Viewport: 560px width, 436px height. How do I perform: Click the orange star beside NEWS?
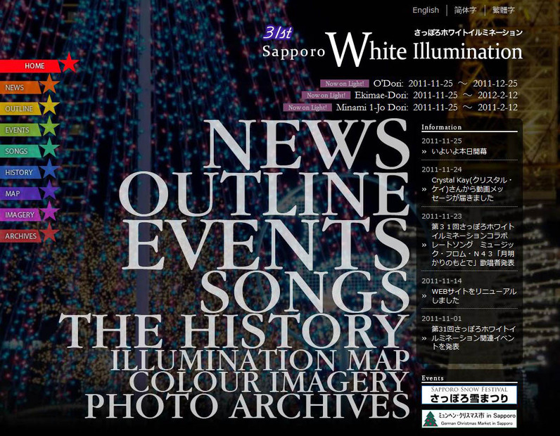49,84
